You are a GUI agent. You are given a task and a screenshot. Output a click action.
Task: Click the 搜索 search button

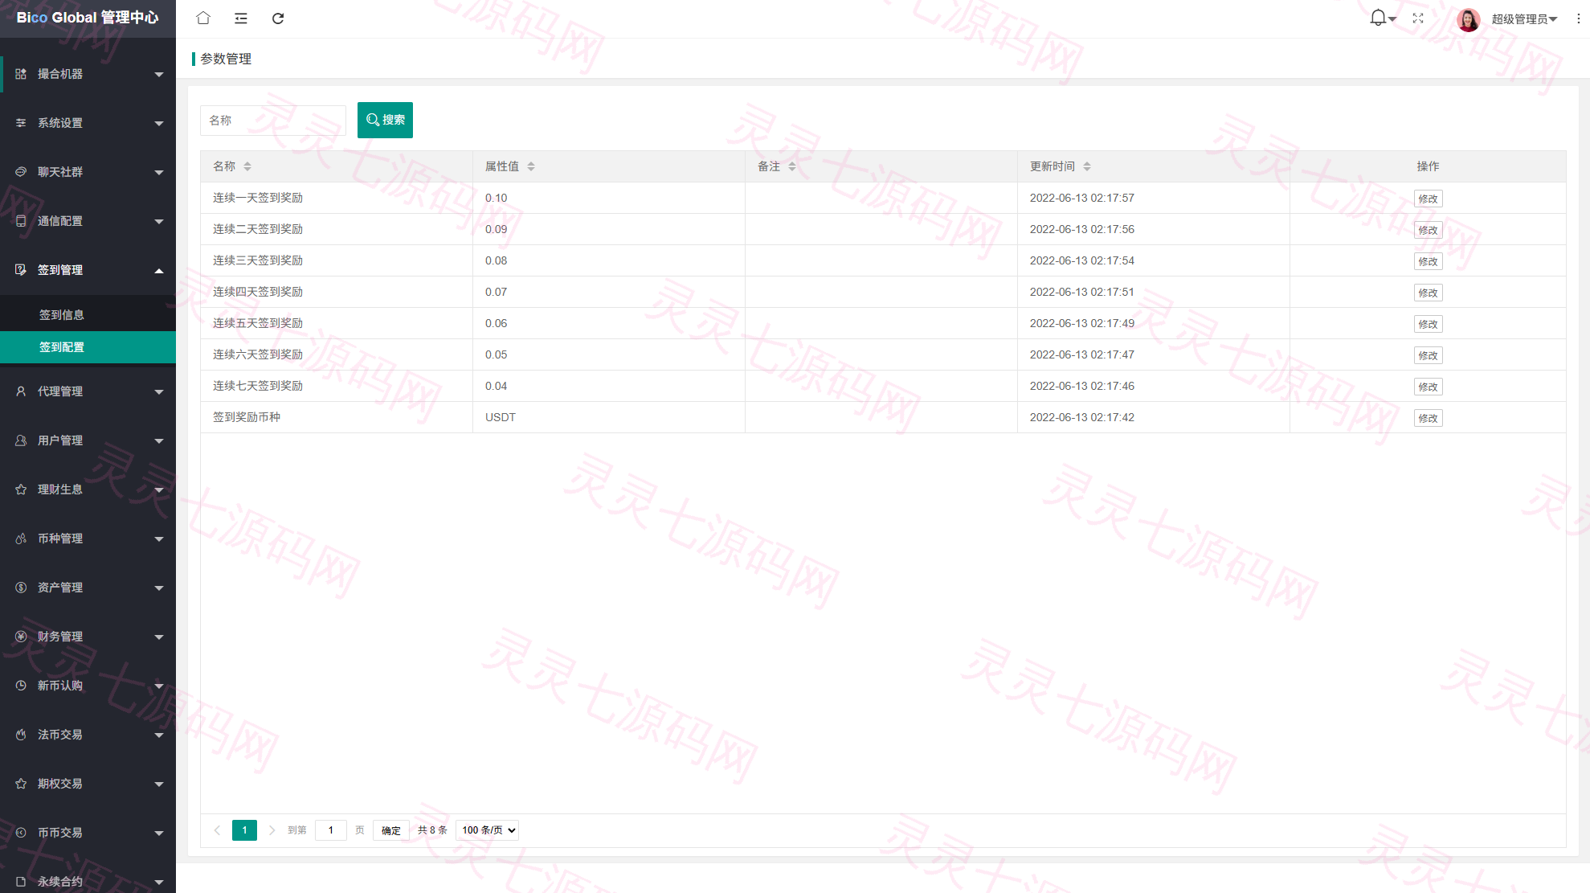pos(385,120)
